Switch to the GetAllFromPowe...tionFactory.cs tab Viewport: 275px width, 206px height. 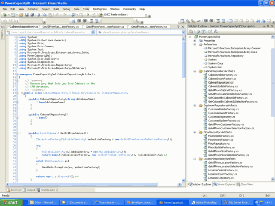(x=105, y=27)
